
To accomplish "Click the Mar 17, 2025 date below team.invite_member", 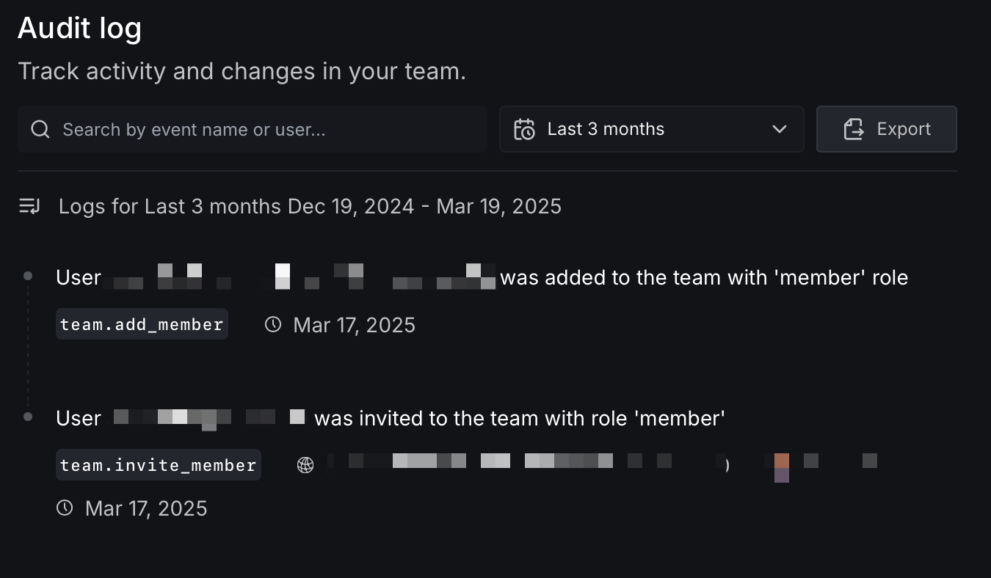I will click(146, 508).
